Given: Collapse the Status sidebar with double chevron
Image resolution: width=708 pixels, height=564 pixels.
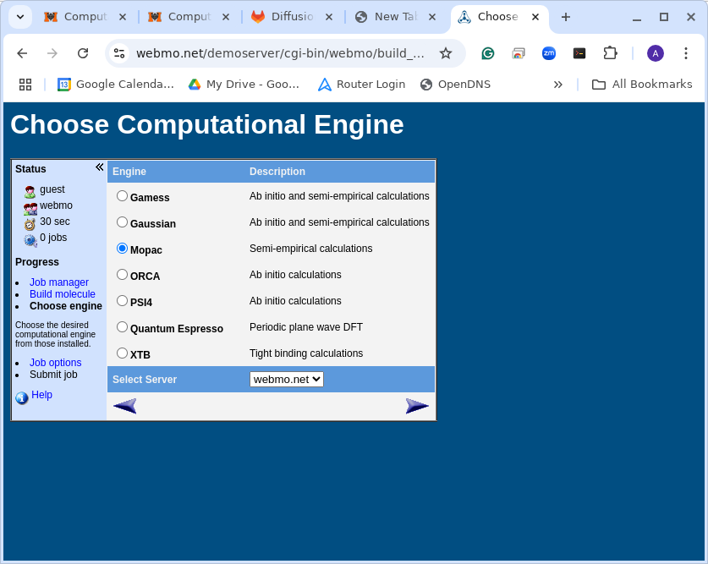Looking at the screenshot, I should click(x=99, y=167).
